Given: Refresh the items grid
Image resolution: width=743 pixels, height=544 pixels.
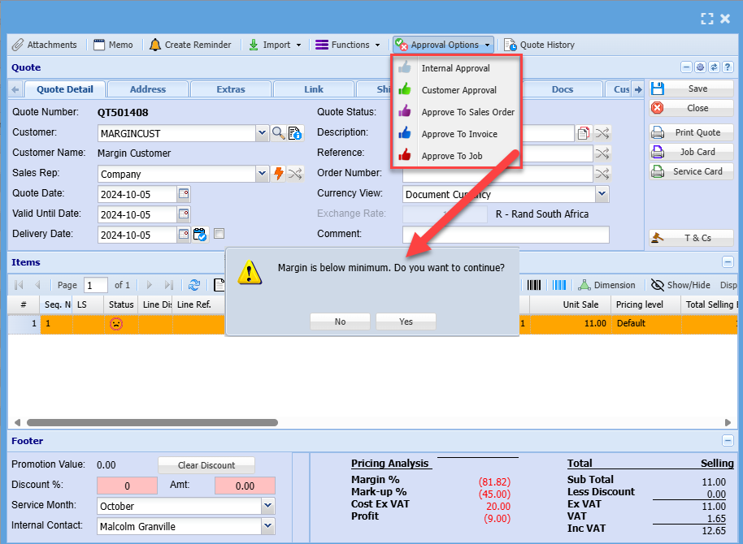Looking at the screenshot, I should [193, 285].
